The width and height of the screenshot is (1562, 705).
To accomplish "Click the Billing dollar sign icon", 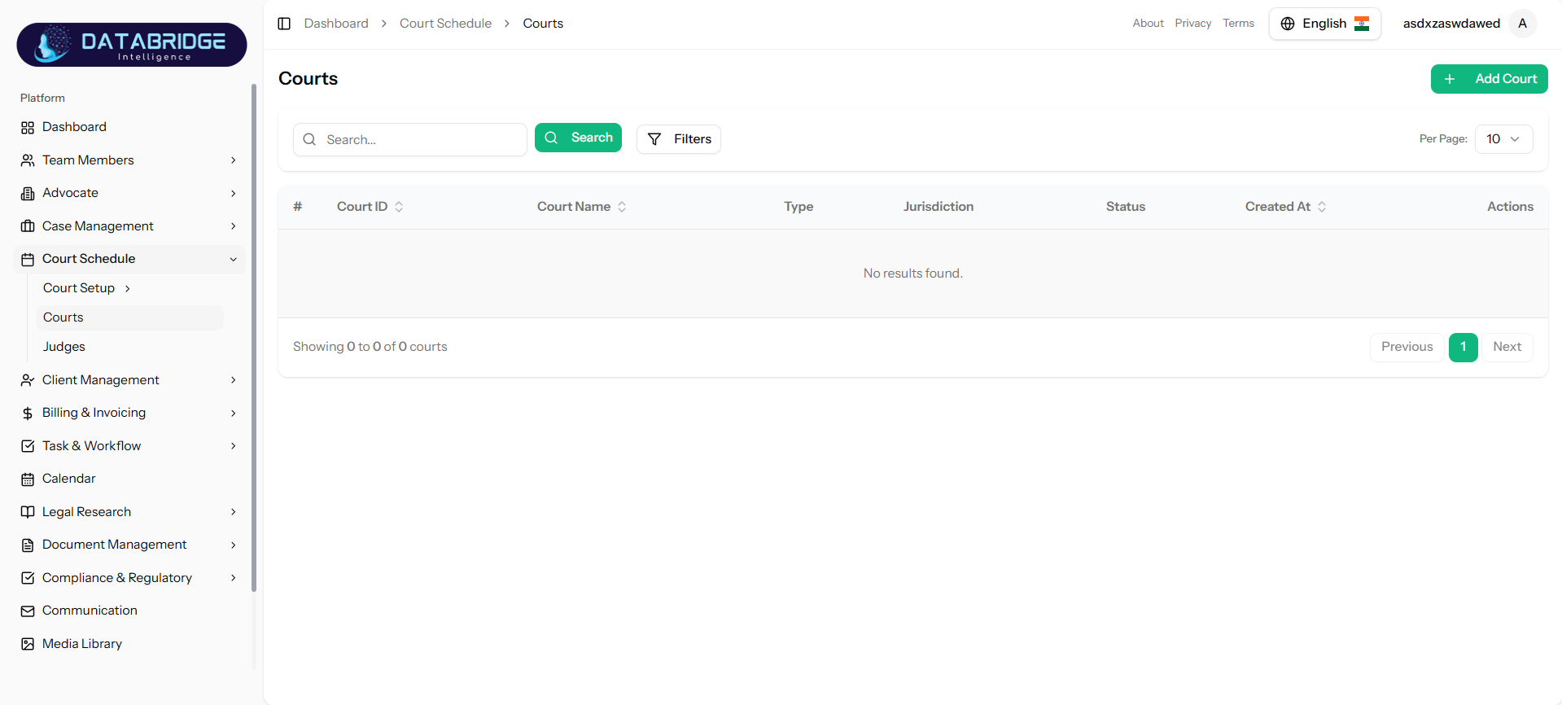I will [28, 414].
